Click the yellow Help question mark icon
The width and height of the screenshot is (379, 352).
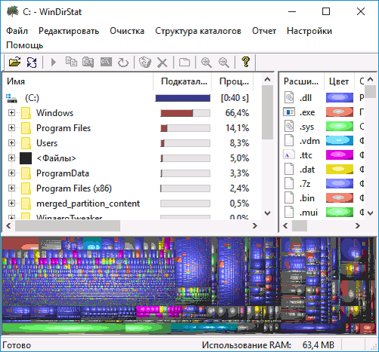click(x=245, y=62)
